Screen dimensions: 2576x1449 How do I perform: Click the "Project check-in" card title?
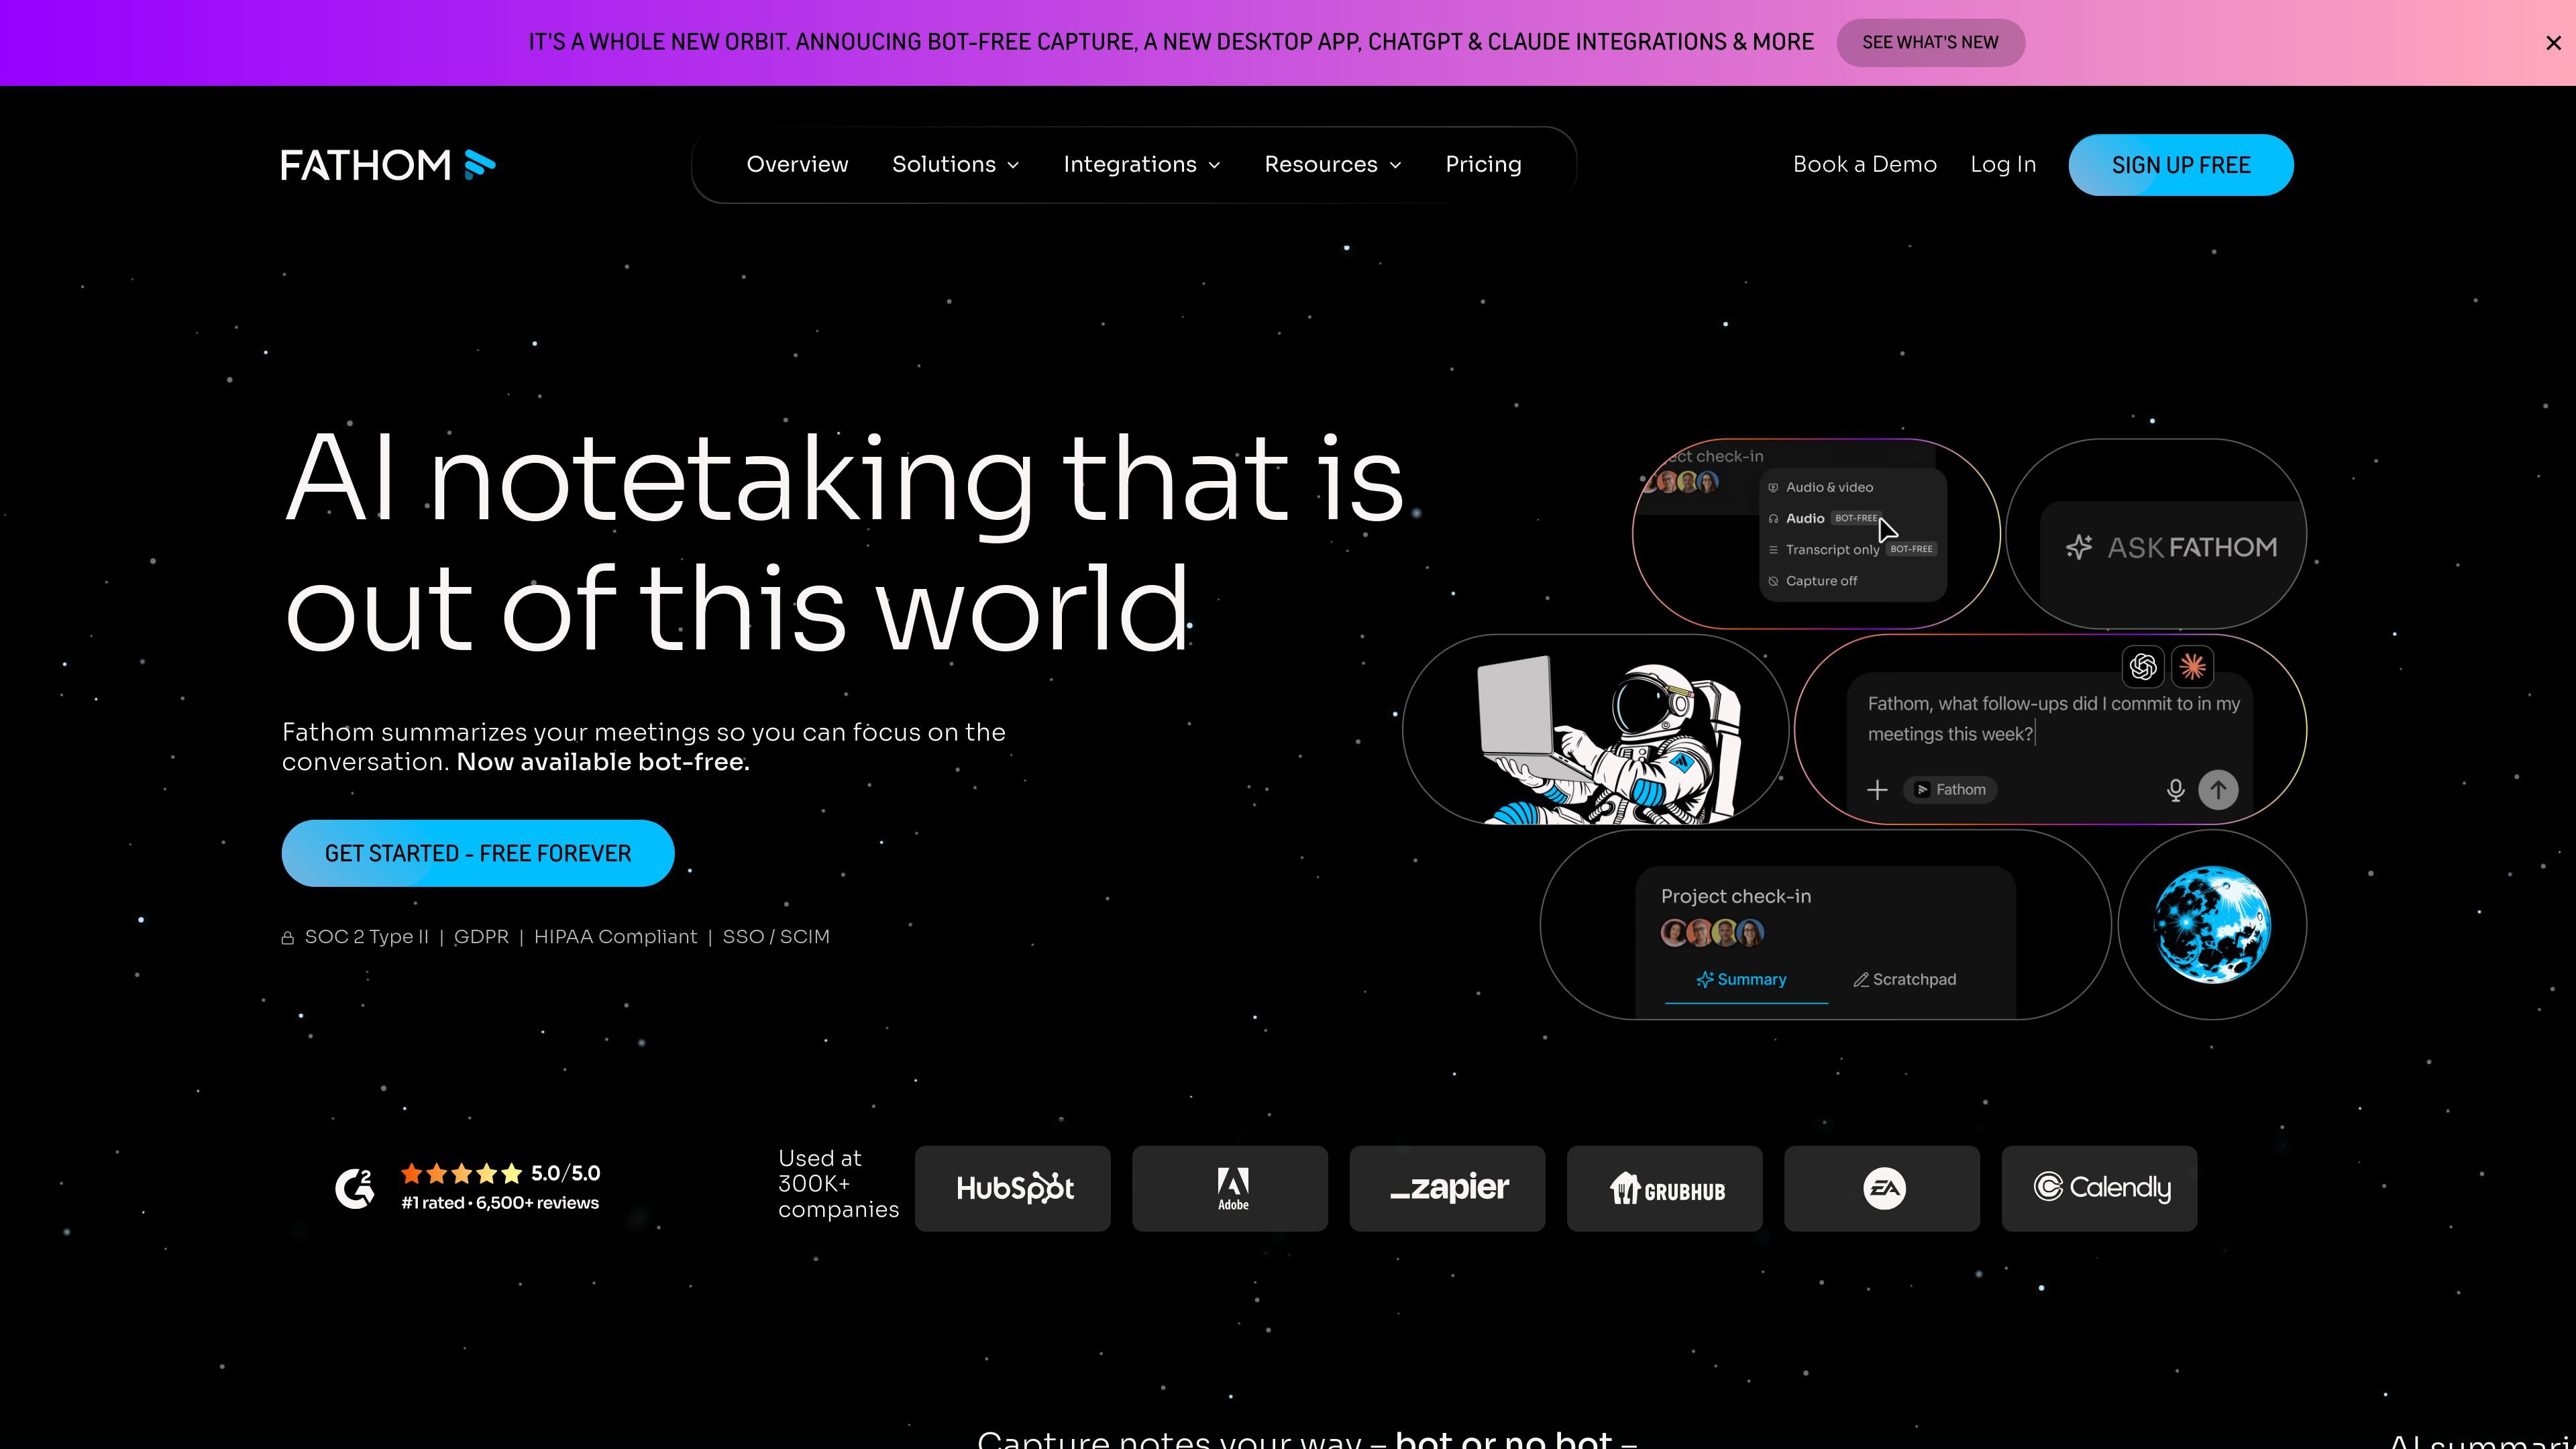point(1736,897)
